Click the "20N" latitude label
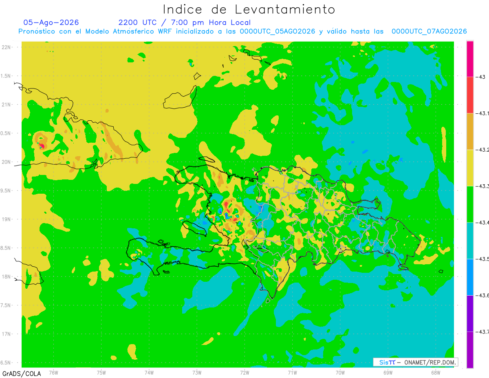This screenshot has height=378, width=489. [7, 162]
